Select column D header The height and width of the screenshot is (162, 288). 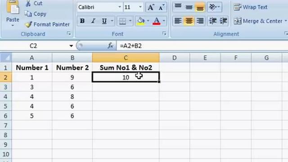175,58
